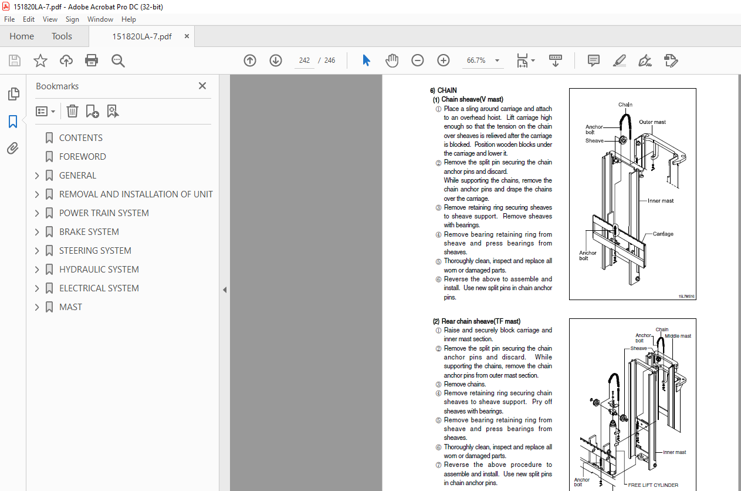Click the add new bookmark icon
741x491 pixels.
pos(92,111)
